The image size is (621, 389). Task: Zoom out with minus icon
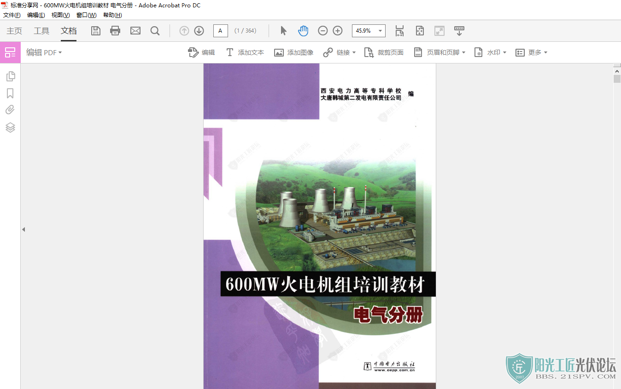(323, 31)
